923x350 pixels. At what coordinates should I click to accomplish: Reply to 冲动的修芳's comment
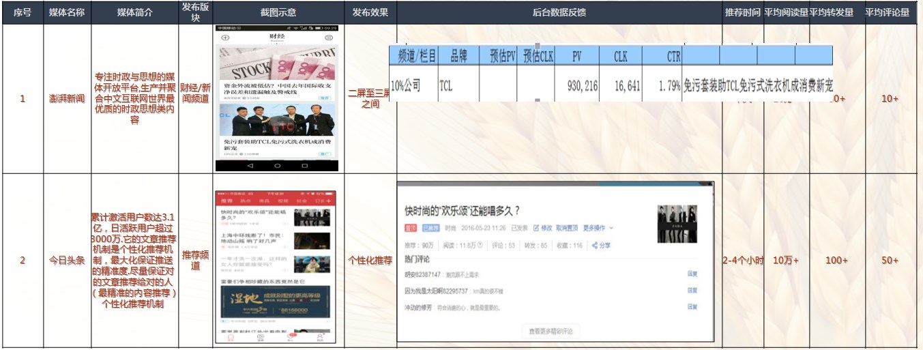pos(692,308)
